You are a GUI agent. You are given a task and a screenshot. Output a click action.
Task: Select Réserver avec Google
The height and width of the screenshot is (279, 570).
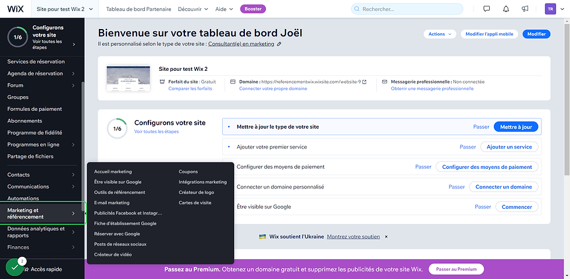117,234
